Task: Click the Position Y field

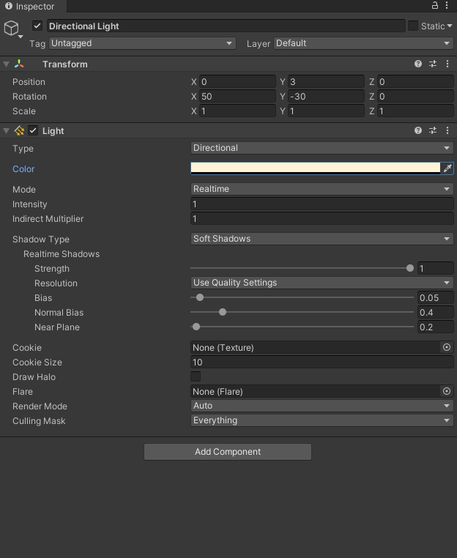Action: coord(326,82)
